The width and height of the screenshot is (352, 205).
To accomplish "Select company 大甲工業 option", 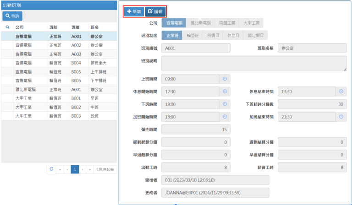I will (x=251, y=23).
